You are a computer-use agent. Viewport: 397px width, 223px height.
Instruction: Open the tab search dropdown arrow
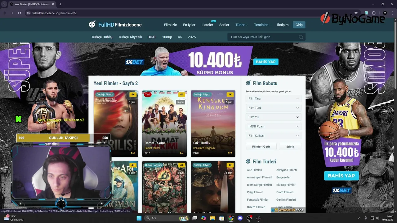click(4, 4)
